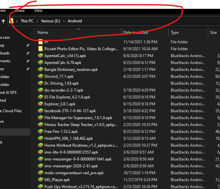This screenshot has height=189, width=220.
Task: Click date 11/14/2021 1:36 PM
Action: (x=140, y=42)
